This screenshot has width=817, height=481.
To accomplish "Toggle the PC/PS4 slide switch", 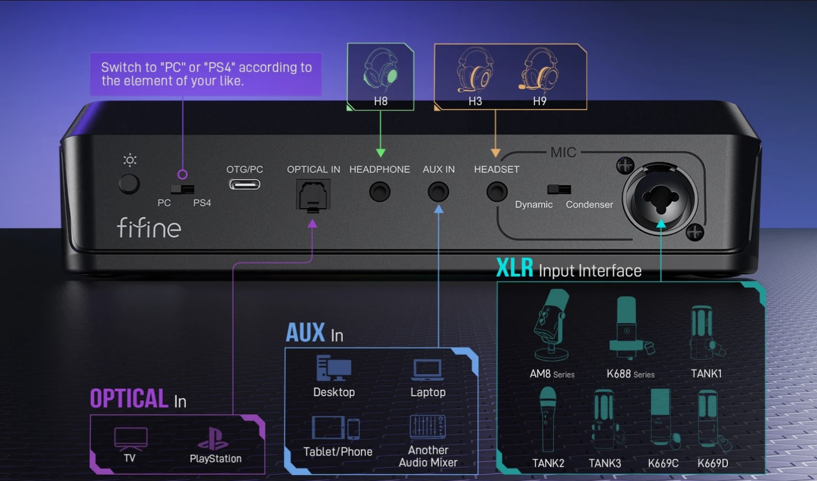I will click(182, 189).
